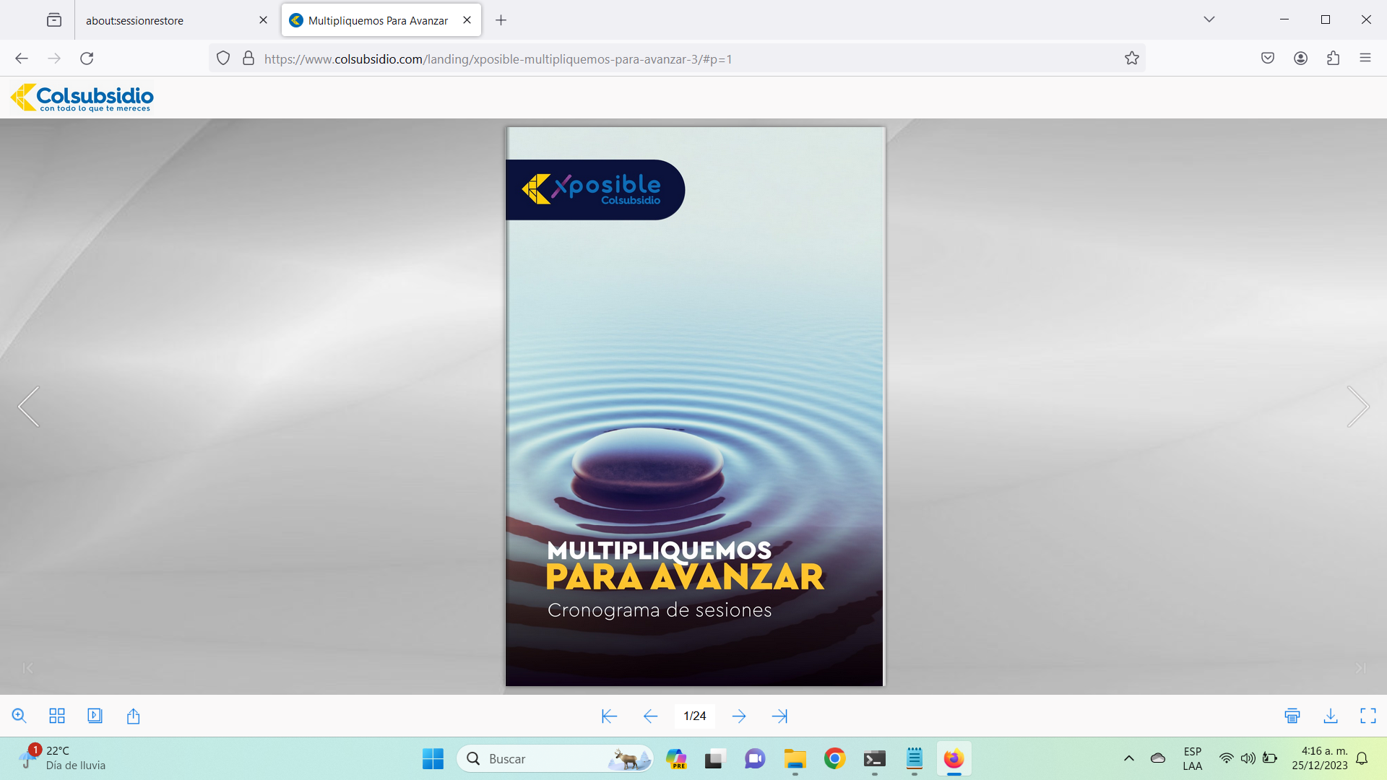Go to previous page in bottom toolbar
This screenshot has height=780, width=1387.
tap(650, 716)
